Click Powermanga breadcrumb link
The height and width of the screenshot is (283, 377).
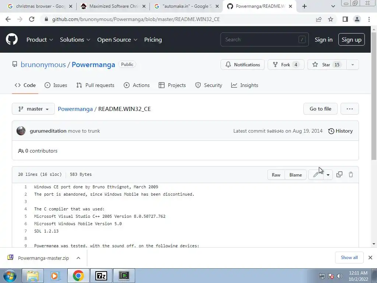click(x=75, y=109)
